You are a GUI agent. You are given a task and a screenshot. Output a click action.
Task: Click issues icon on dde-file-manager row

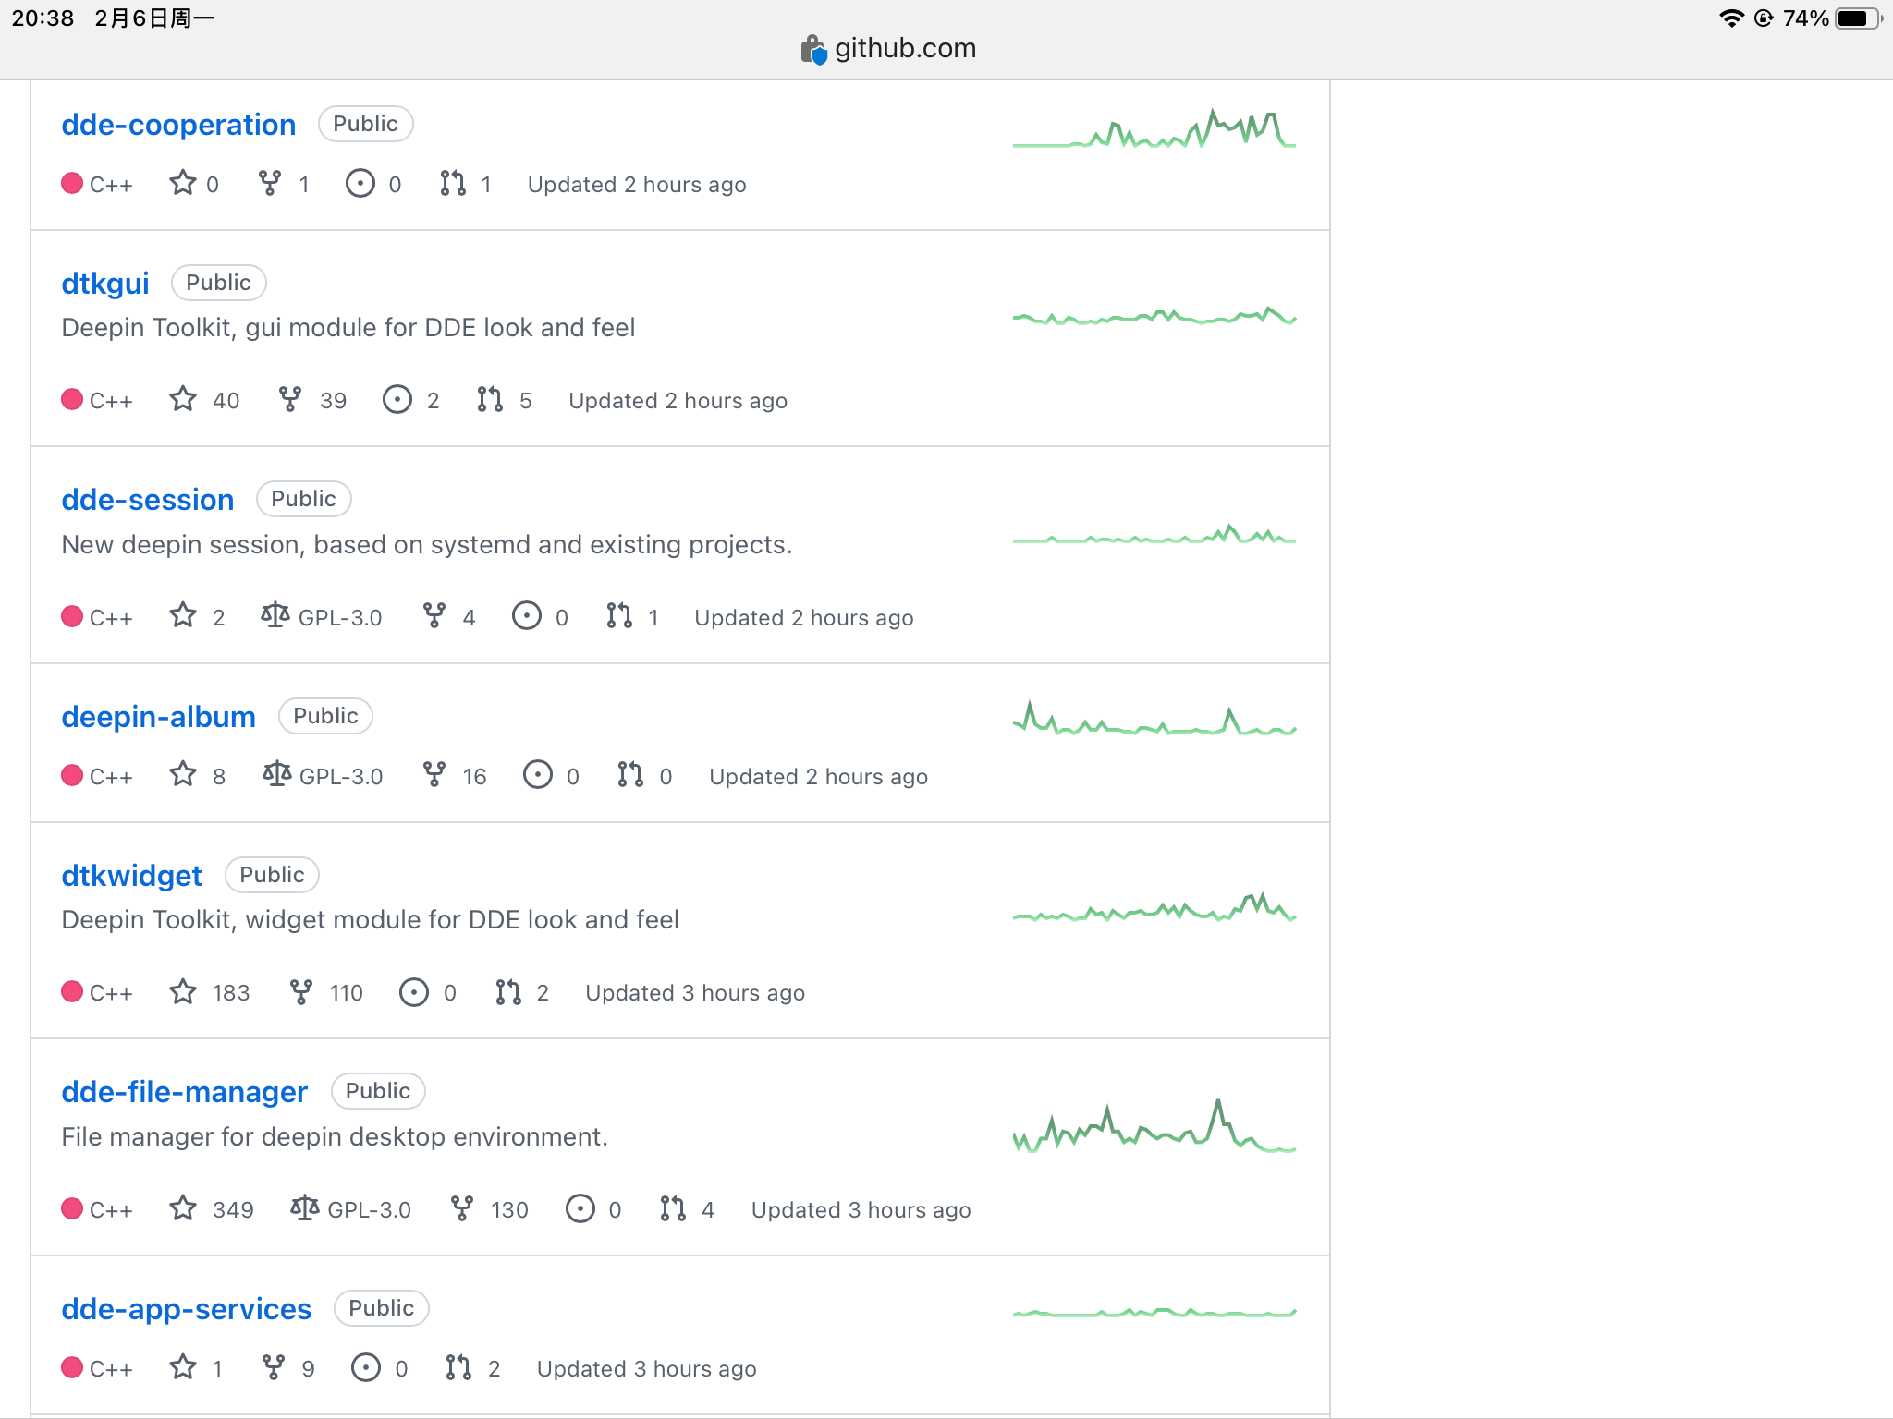point(580,1209)
